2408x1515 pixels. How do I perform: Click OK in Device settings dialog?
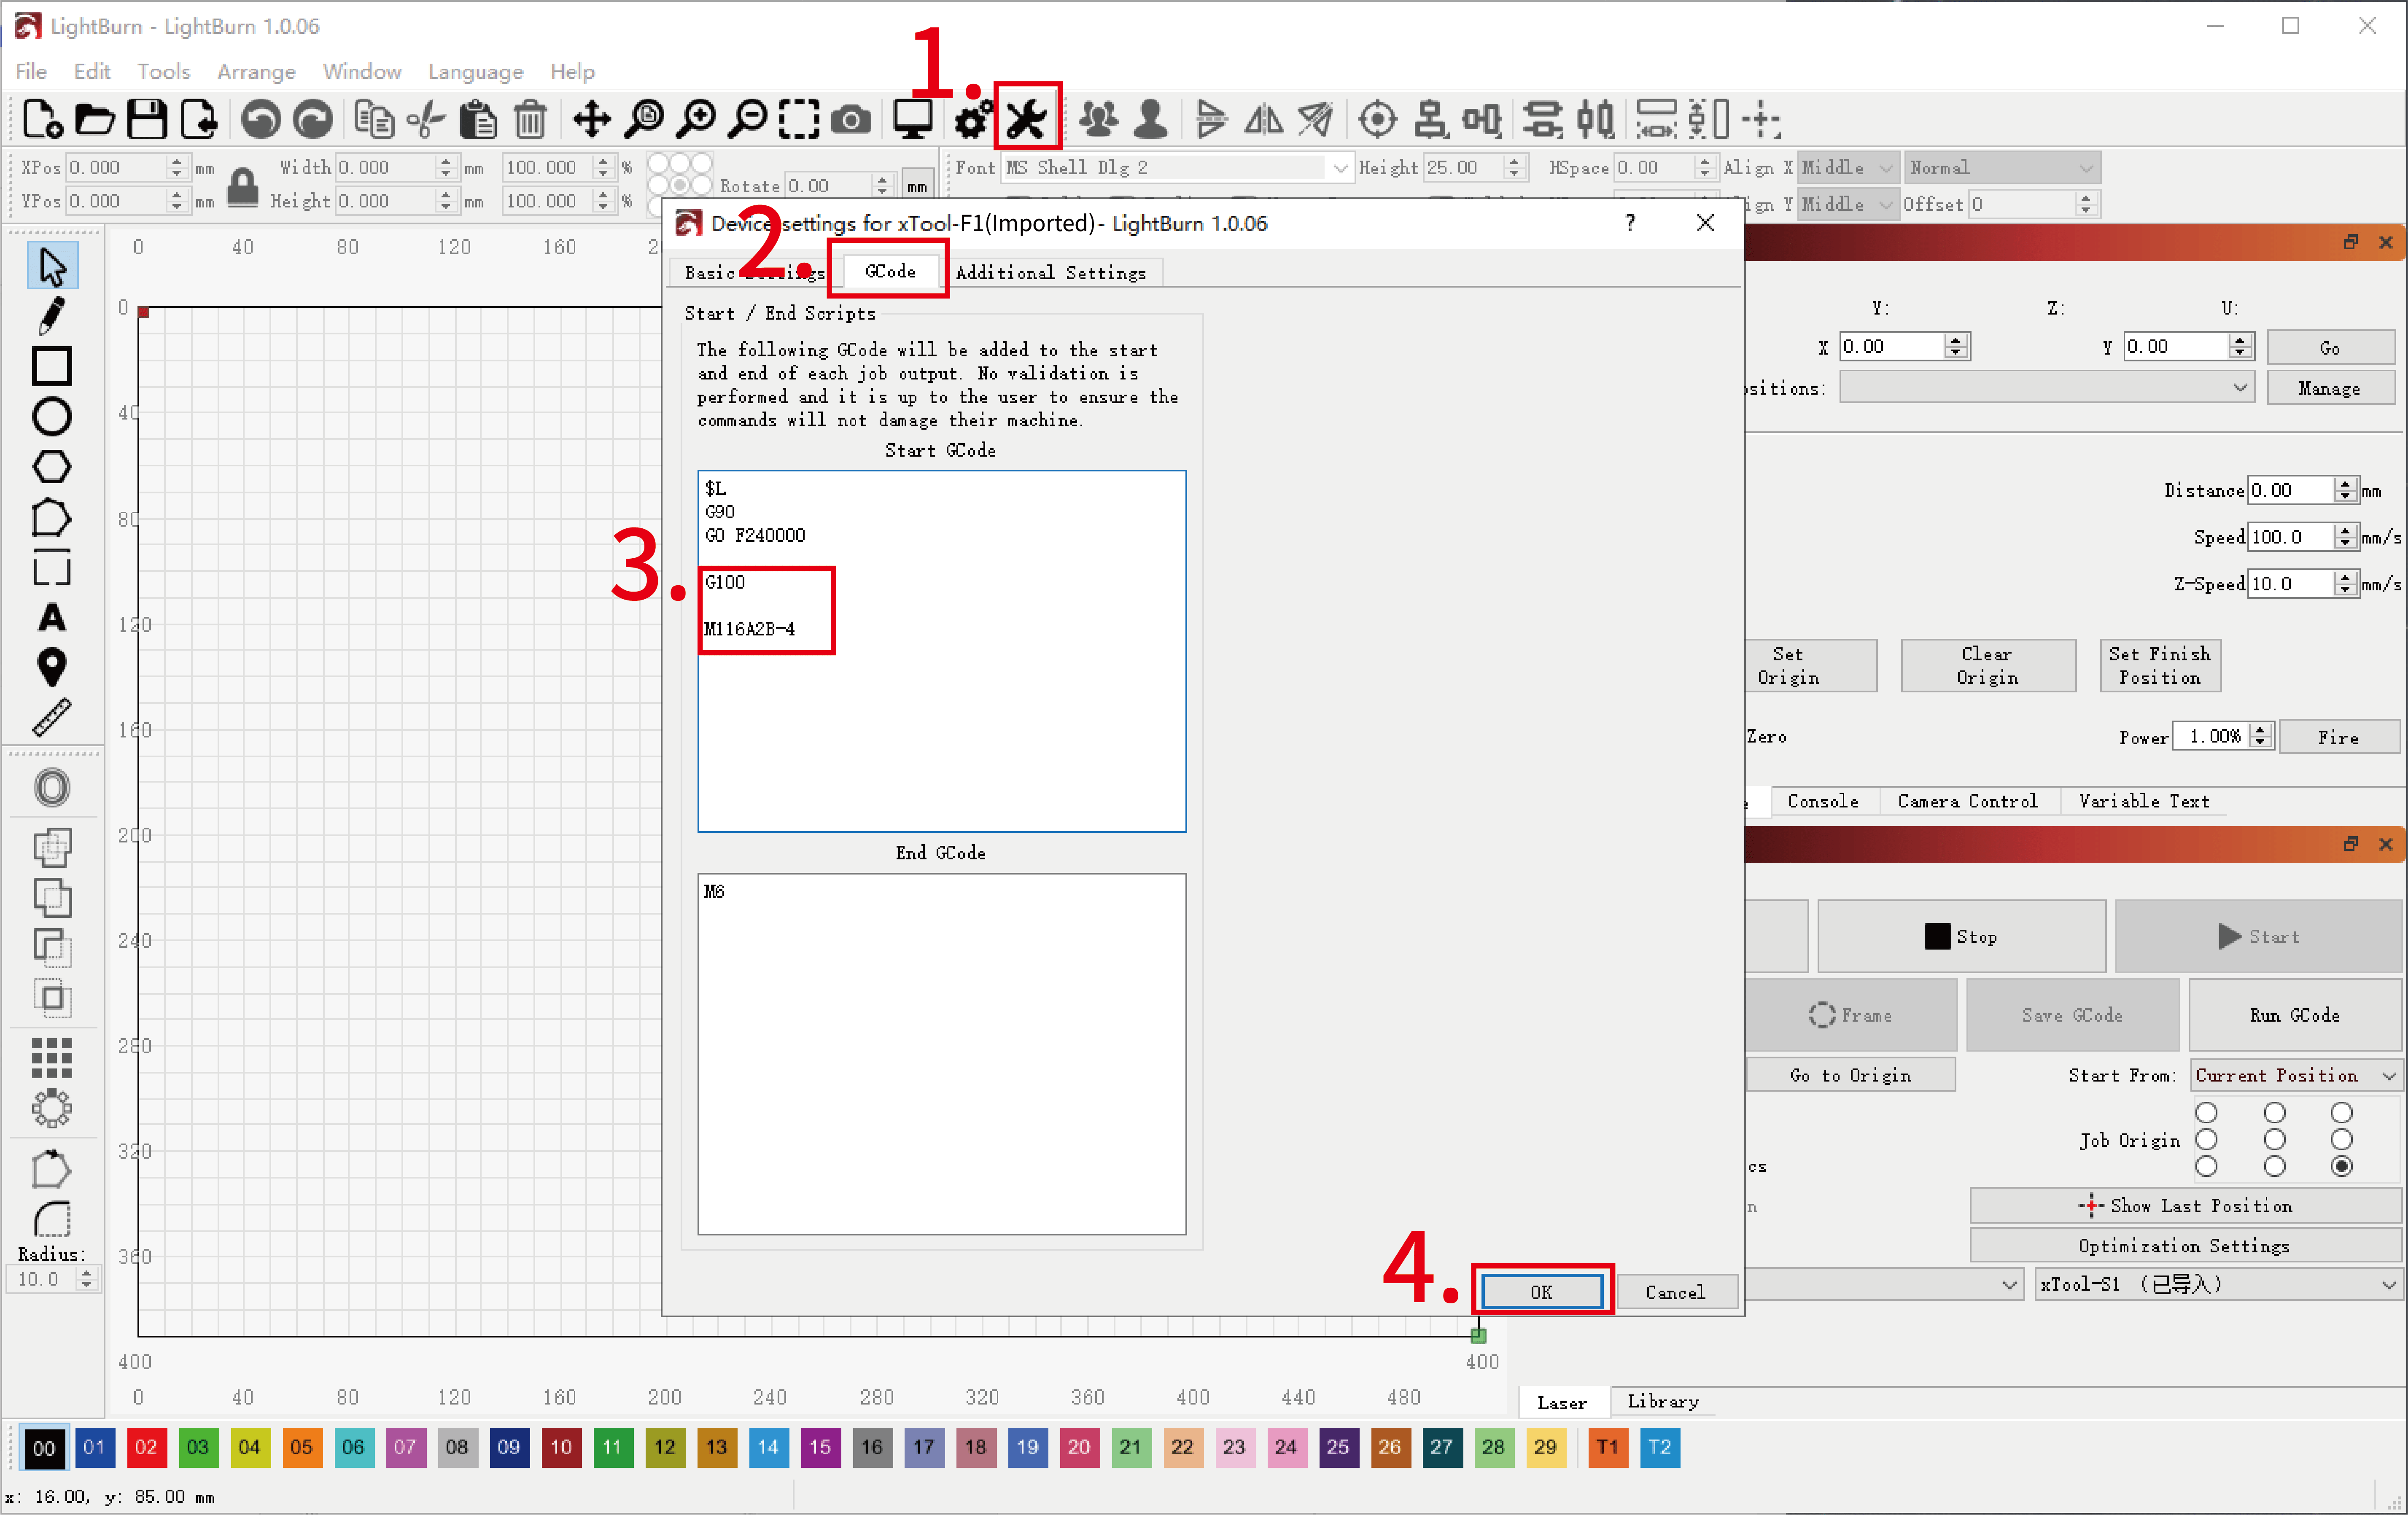pyautogui.click(x=1541, y=1292)
